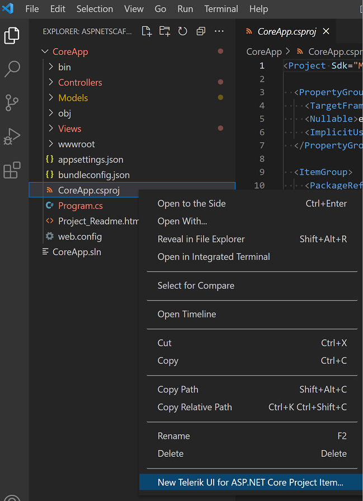
Task: Open the Explorer more actions ellipsis
Action: coord(219,31)
